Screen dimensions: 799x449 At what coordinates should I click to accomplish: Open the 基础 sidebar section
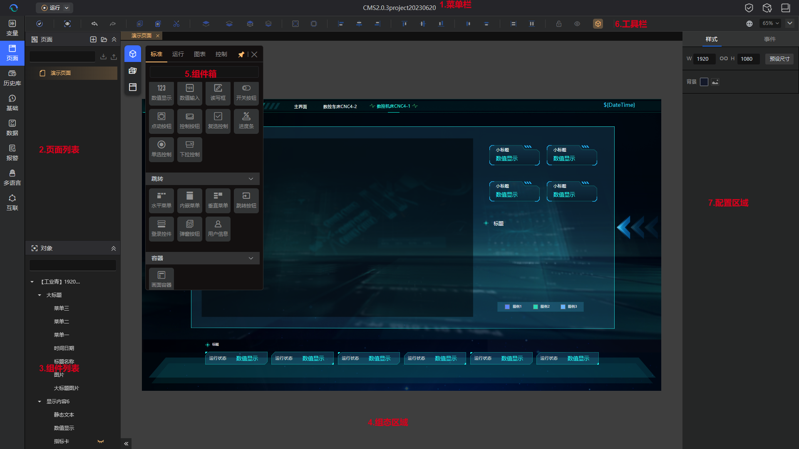point(12,103)
